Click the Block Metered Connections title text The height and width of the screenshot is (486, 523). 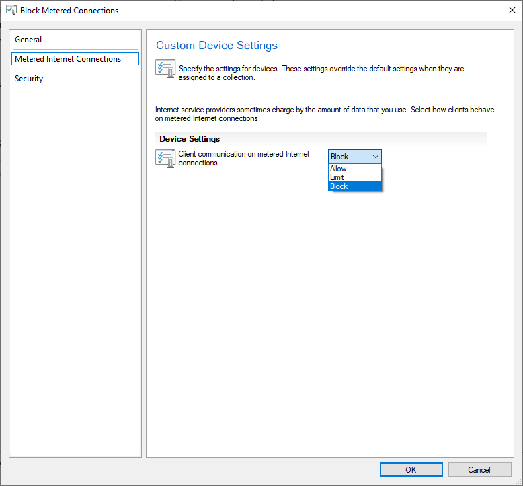pyautogui.click(x=69, y=11)
